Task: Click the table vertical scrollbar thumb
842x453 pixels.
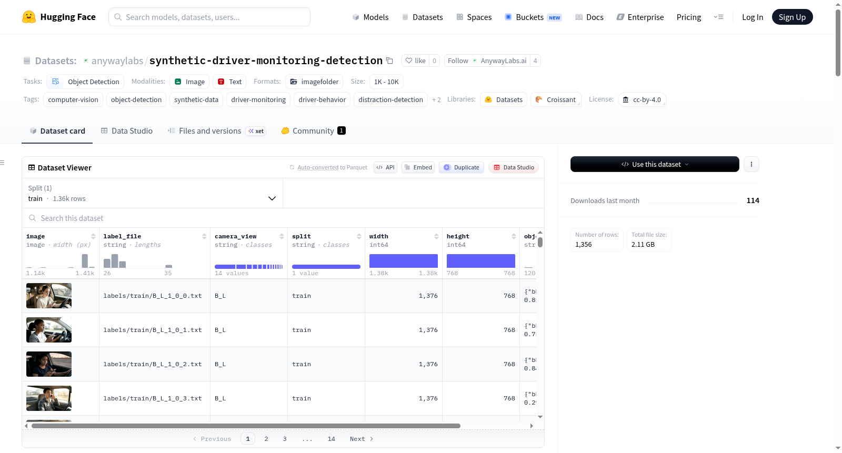Action: pos(540,242)
